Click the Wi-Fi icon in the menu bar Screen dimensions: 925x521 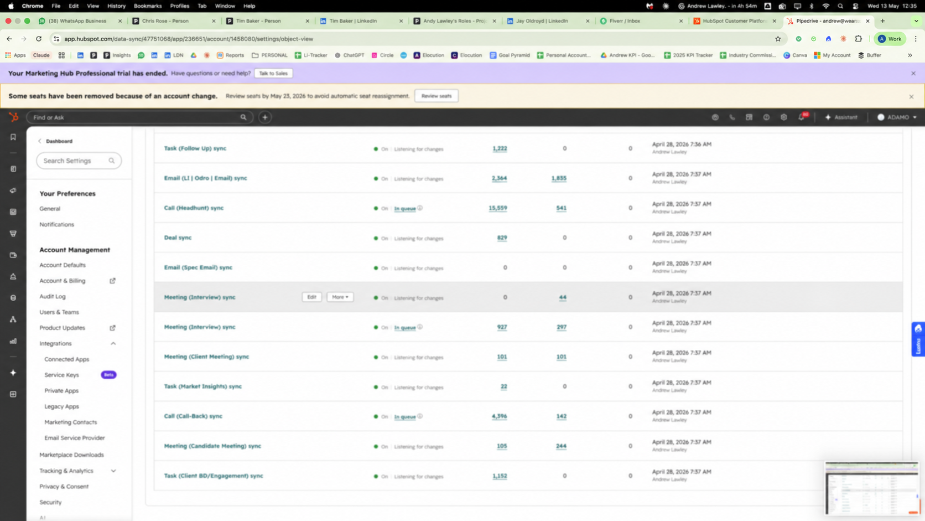(825, 6)
